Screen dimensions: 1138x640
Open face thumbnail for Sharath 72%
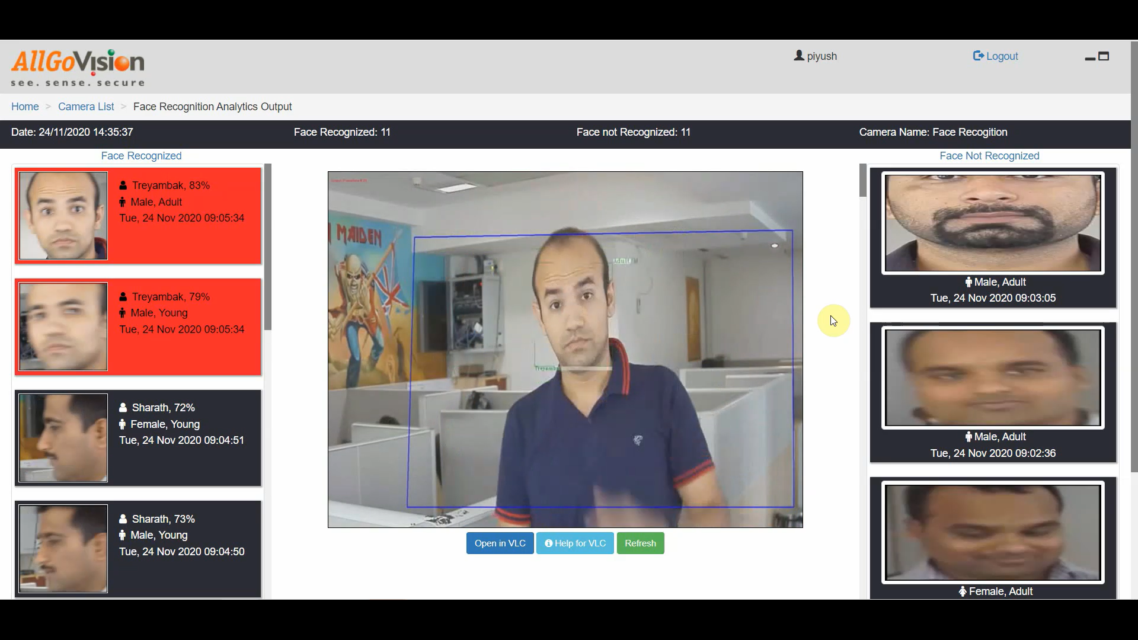click(x=63, y=438)
